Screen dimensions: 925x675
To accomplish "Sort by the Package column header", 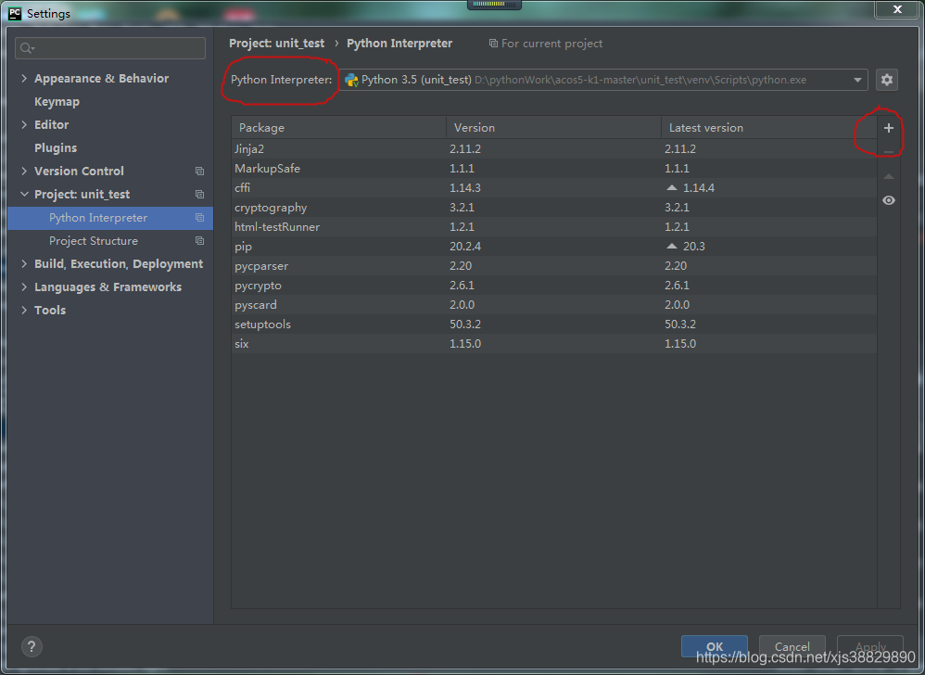I will [x=338, y=127].
